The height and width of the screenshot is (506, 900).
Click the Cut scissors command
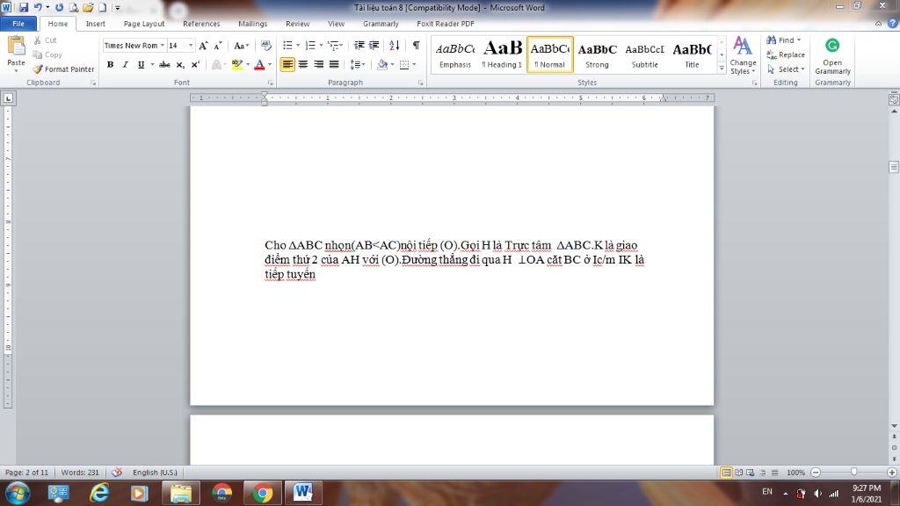pyautogui.click(x=45, y=40)
